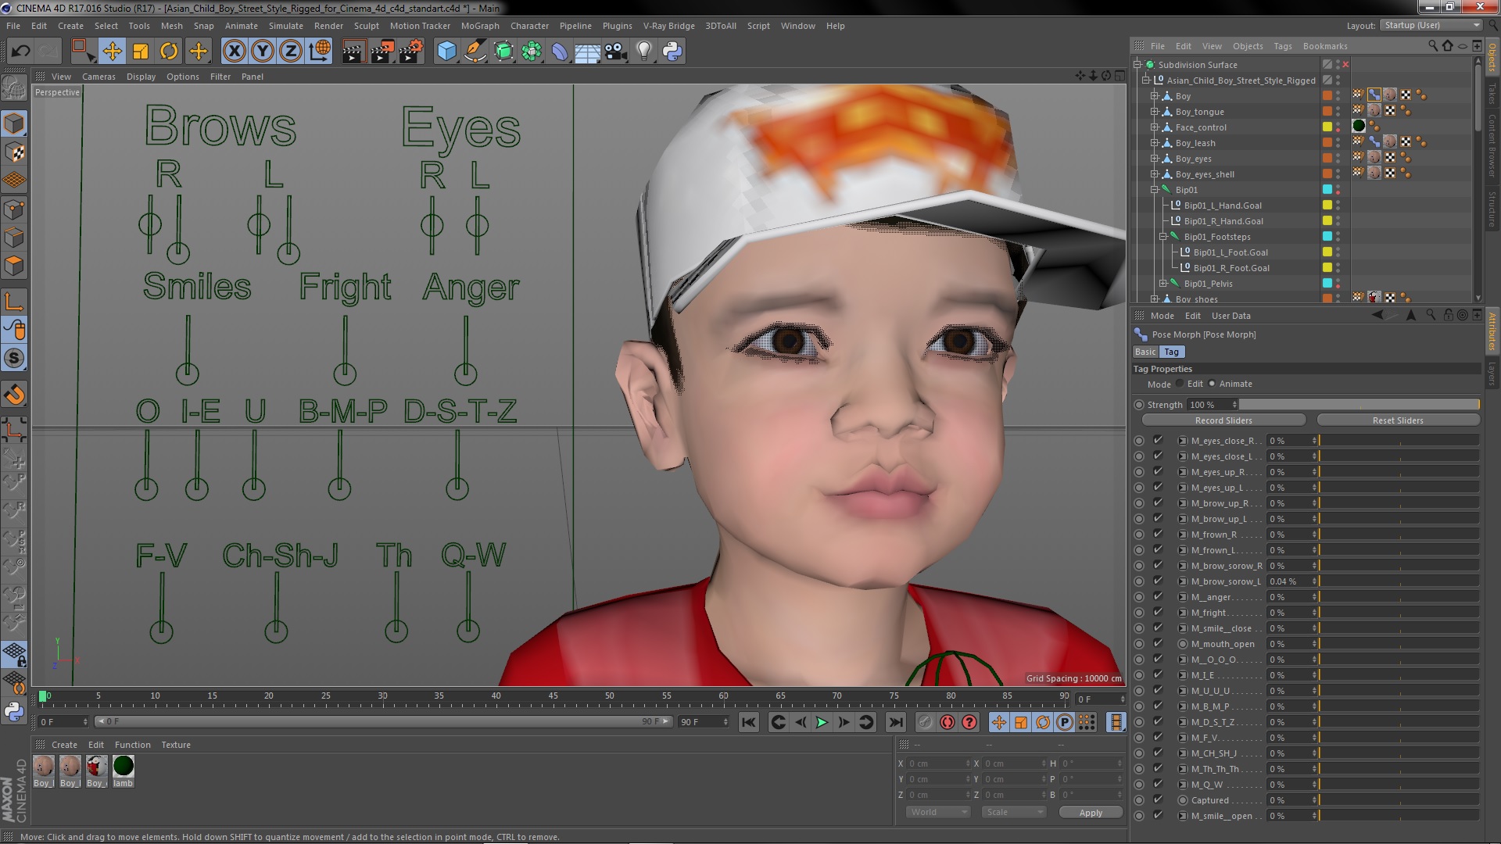Click the deformer bend icon
Image resolution: width=1501 pixels, height=844 pixels.
point(560,52)
